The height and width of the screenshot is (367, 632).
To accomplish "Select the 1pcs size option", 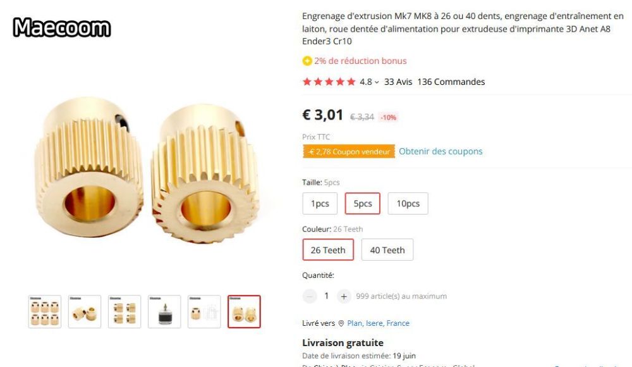I will [x=320, y=204].
